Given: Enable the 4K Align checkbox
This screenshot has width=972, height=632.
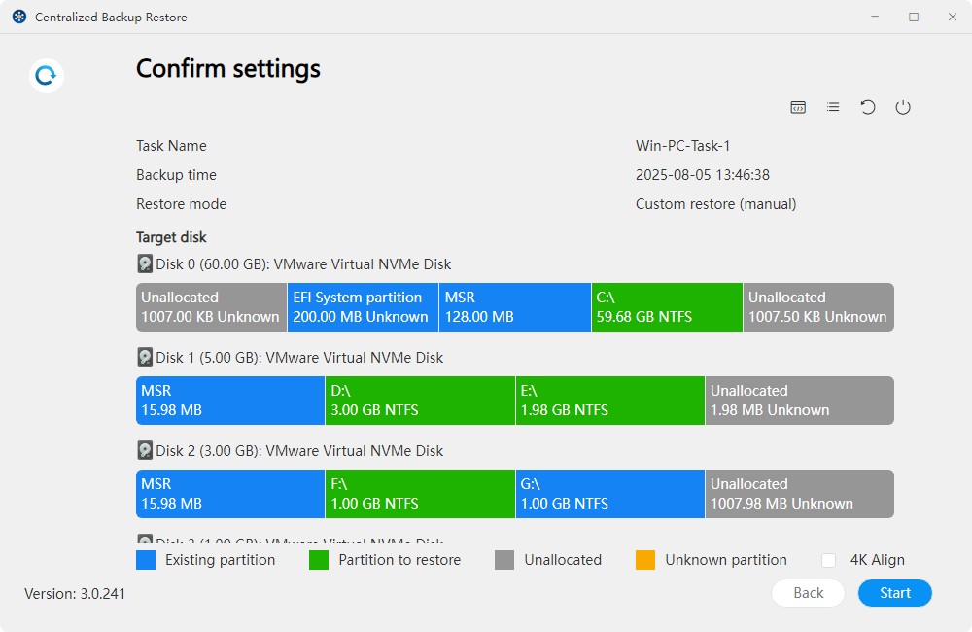Looking at the screenshot, I should click(x=830, y=560).
